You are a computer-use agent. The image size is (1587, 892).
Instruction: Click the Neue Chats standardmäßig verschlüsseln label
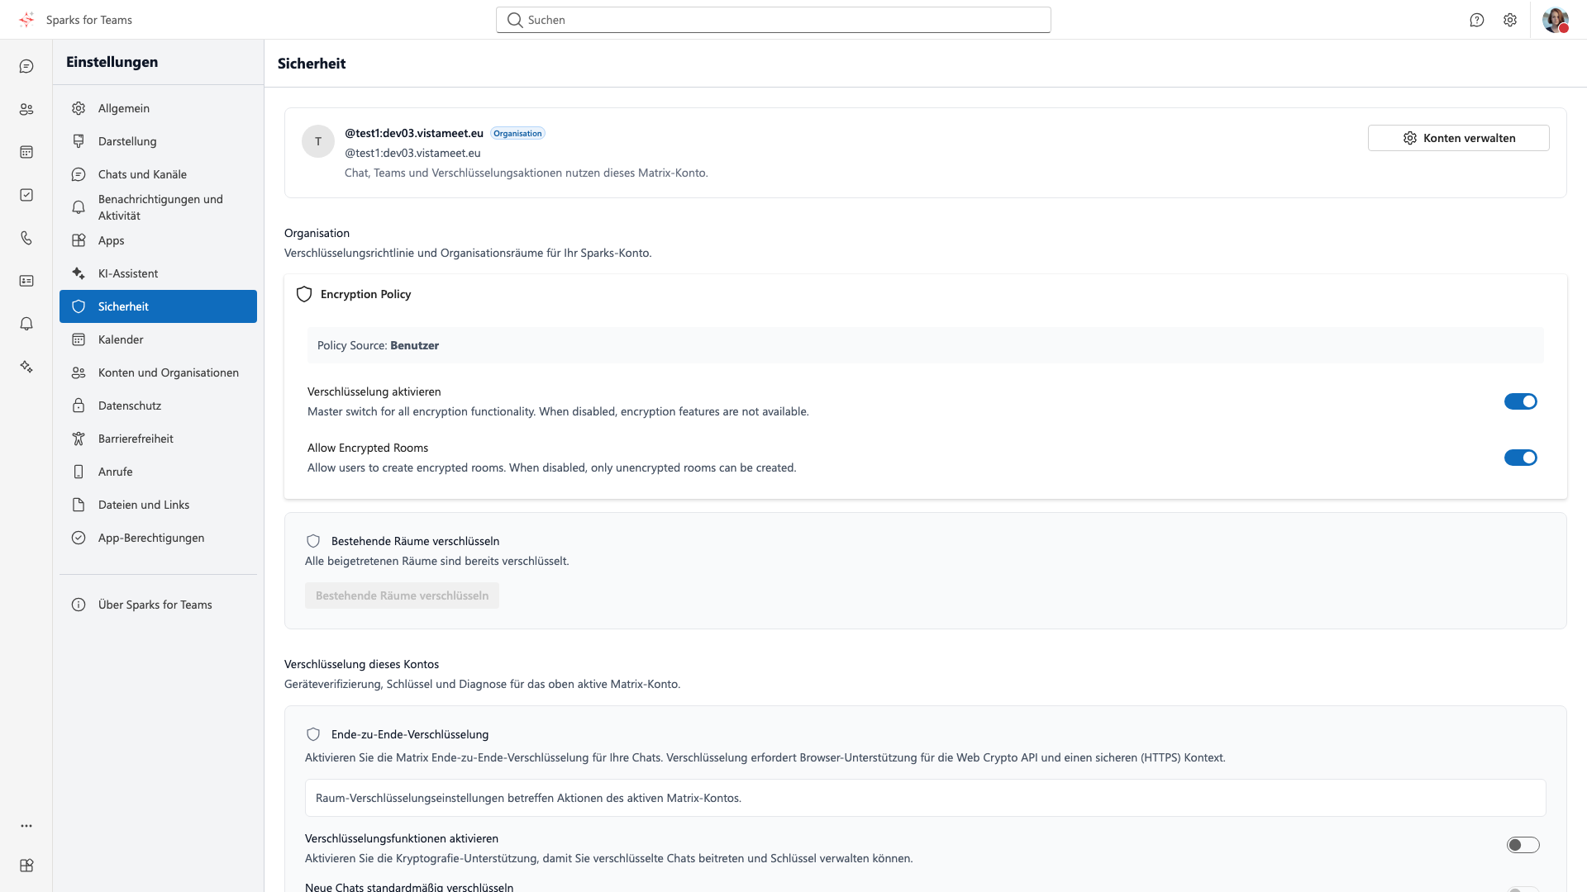[x=409, y=886]
